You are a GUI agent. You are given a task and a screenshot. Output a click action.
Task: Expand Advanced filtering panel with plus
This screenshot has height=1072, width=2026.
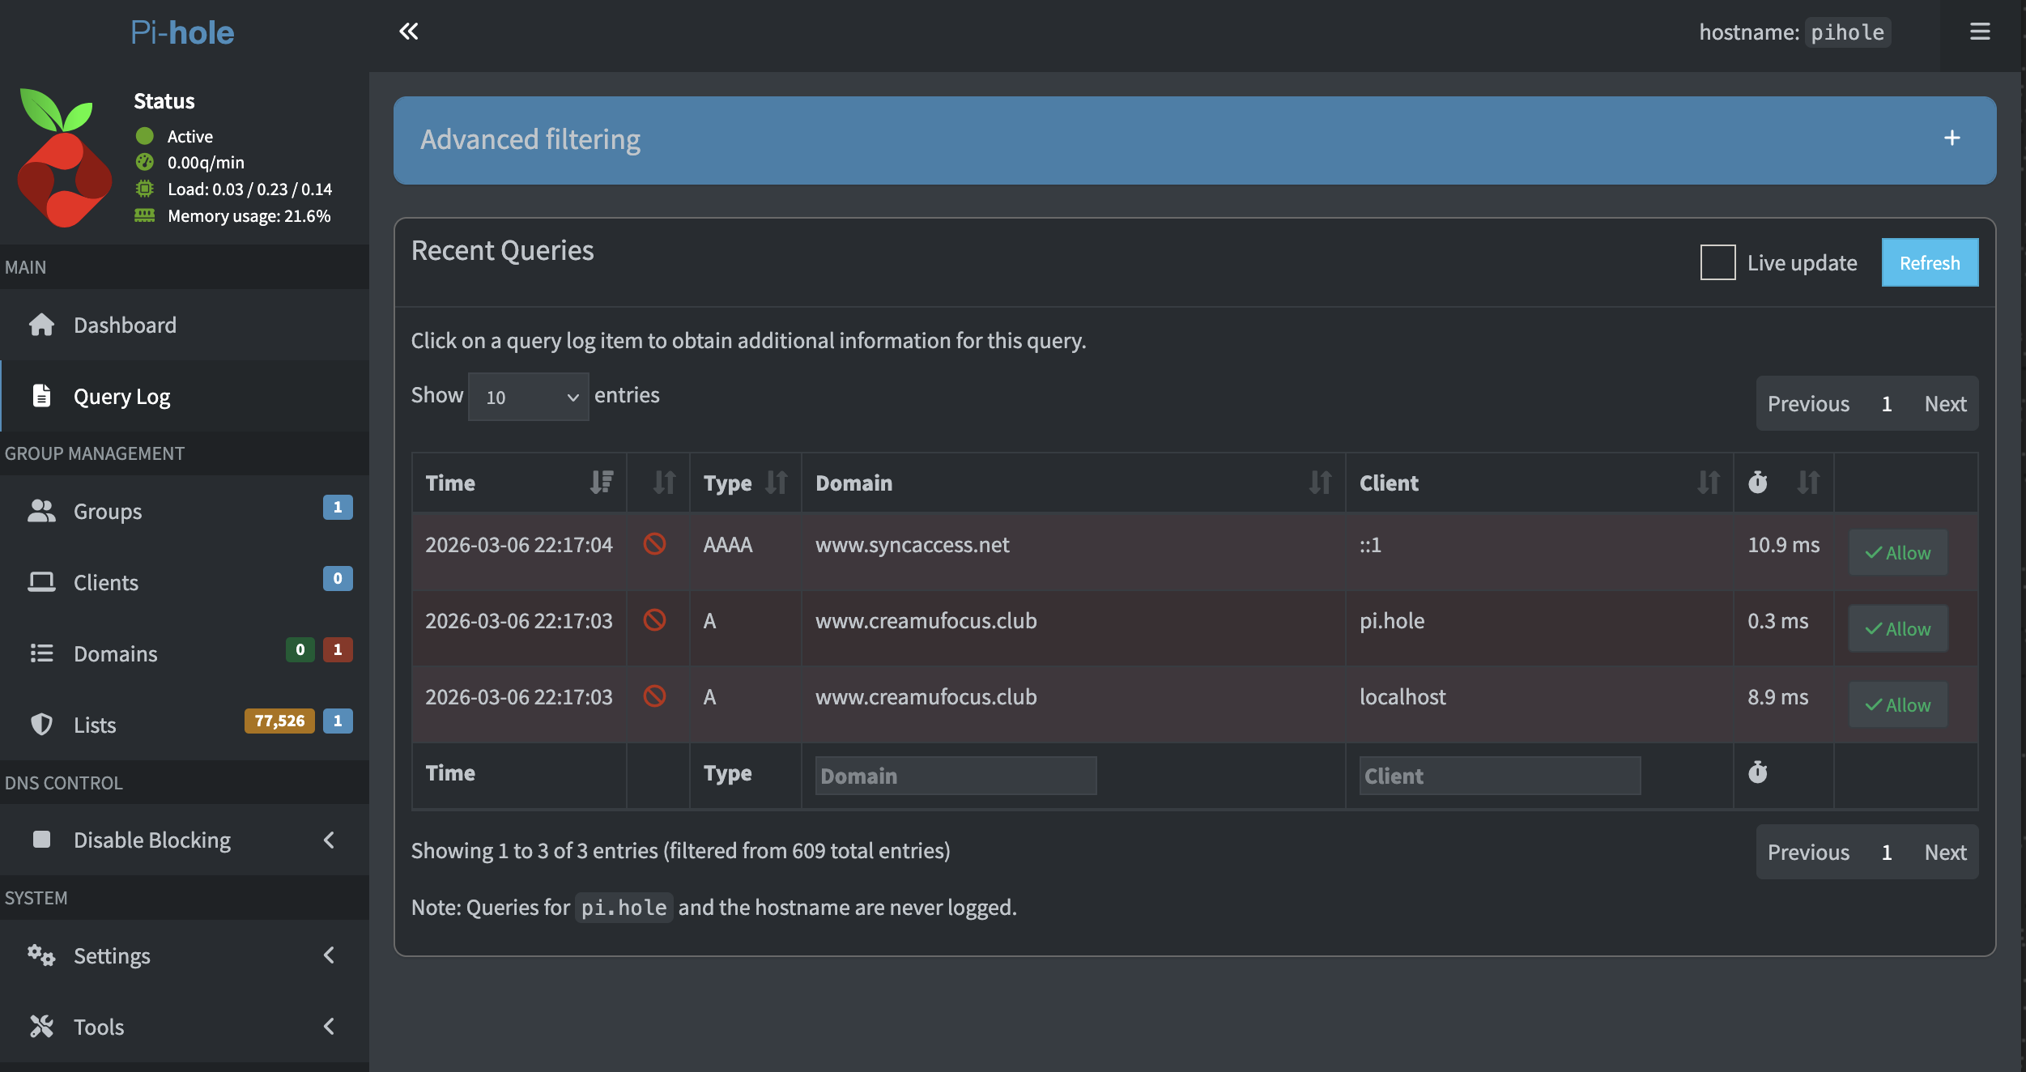[x=1952, y=138]
